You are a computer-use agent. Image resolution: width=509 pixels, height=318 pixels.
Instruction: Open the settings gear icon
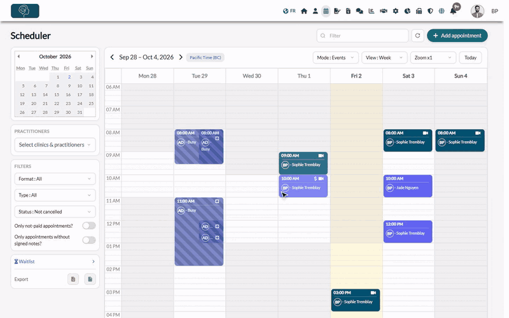[395, 11]
